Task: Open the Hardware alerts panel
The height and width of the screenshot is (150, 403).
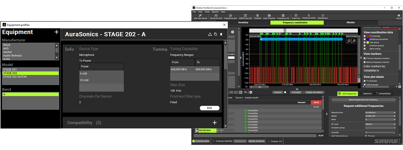Action: pyautogui.click(x=309, y=16)
